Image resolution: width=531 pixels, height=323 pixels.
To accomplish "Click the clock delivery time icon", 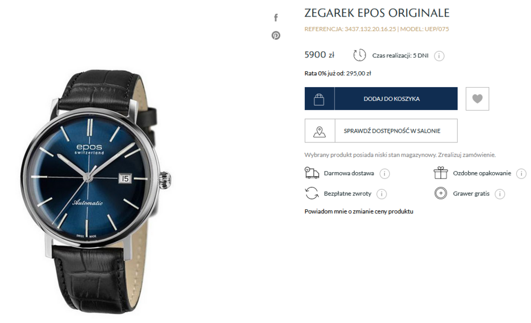I will 359,55.
